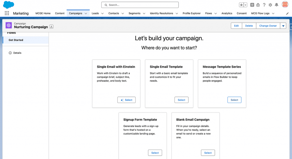292x159 pixels.
Task: Open the Setup gear menu
Action: pos(270,5)
